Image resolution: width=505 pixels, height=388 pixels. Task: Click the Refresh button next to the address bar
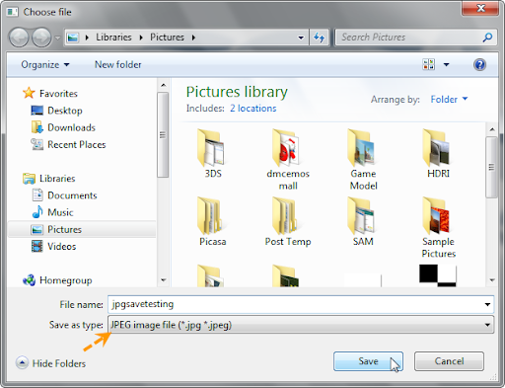tap(319, 38)
